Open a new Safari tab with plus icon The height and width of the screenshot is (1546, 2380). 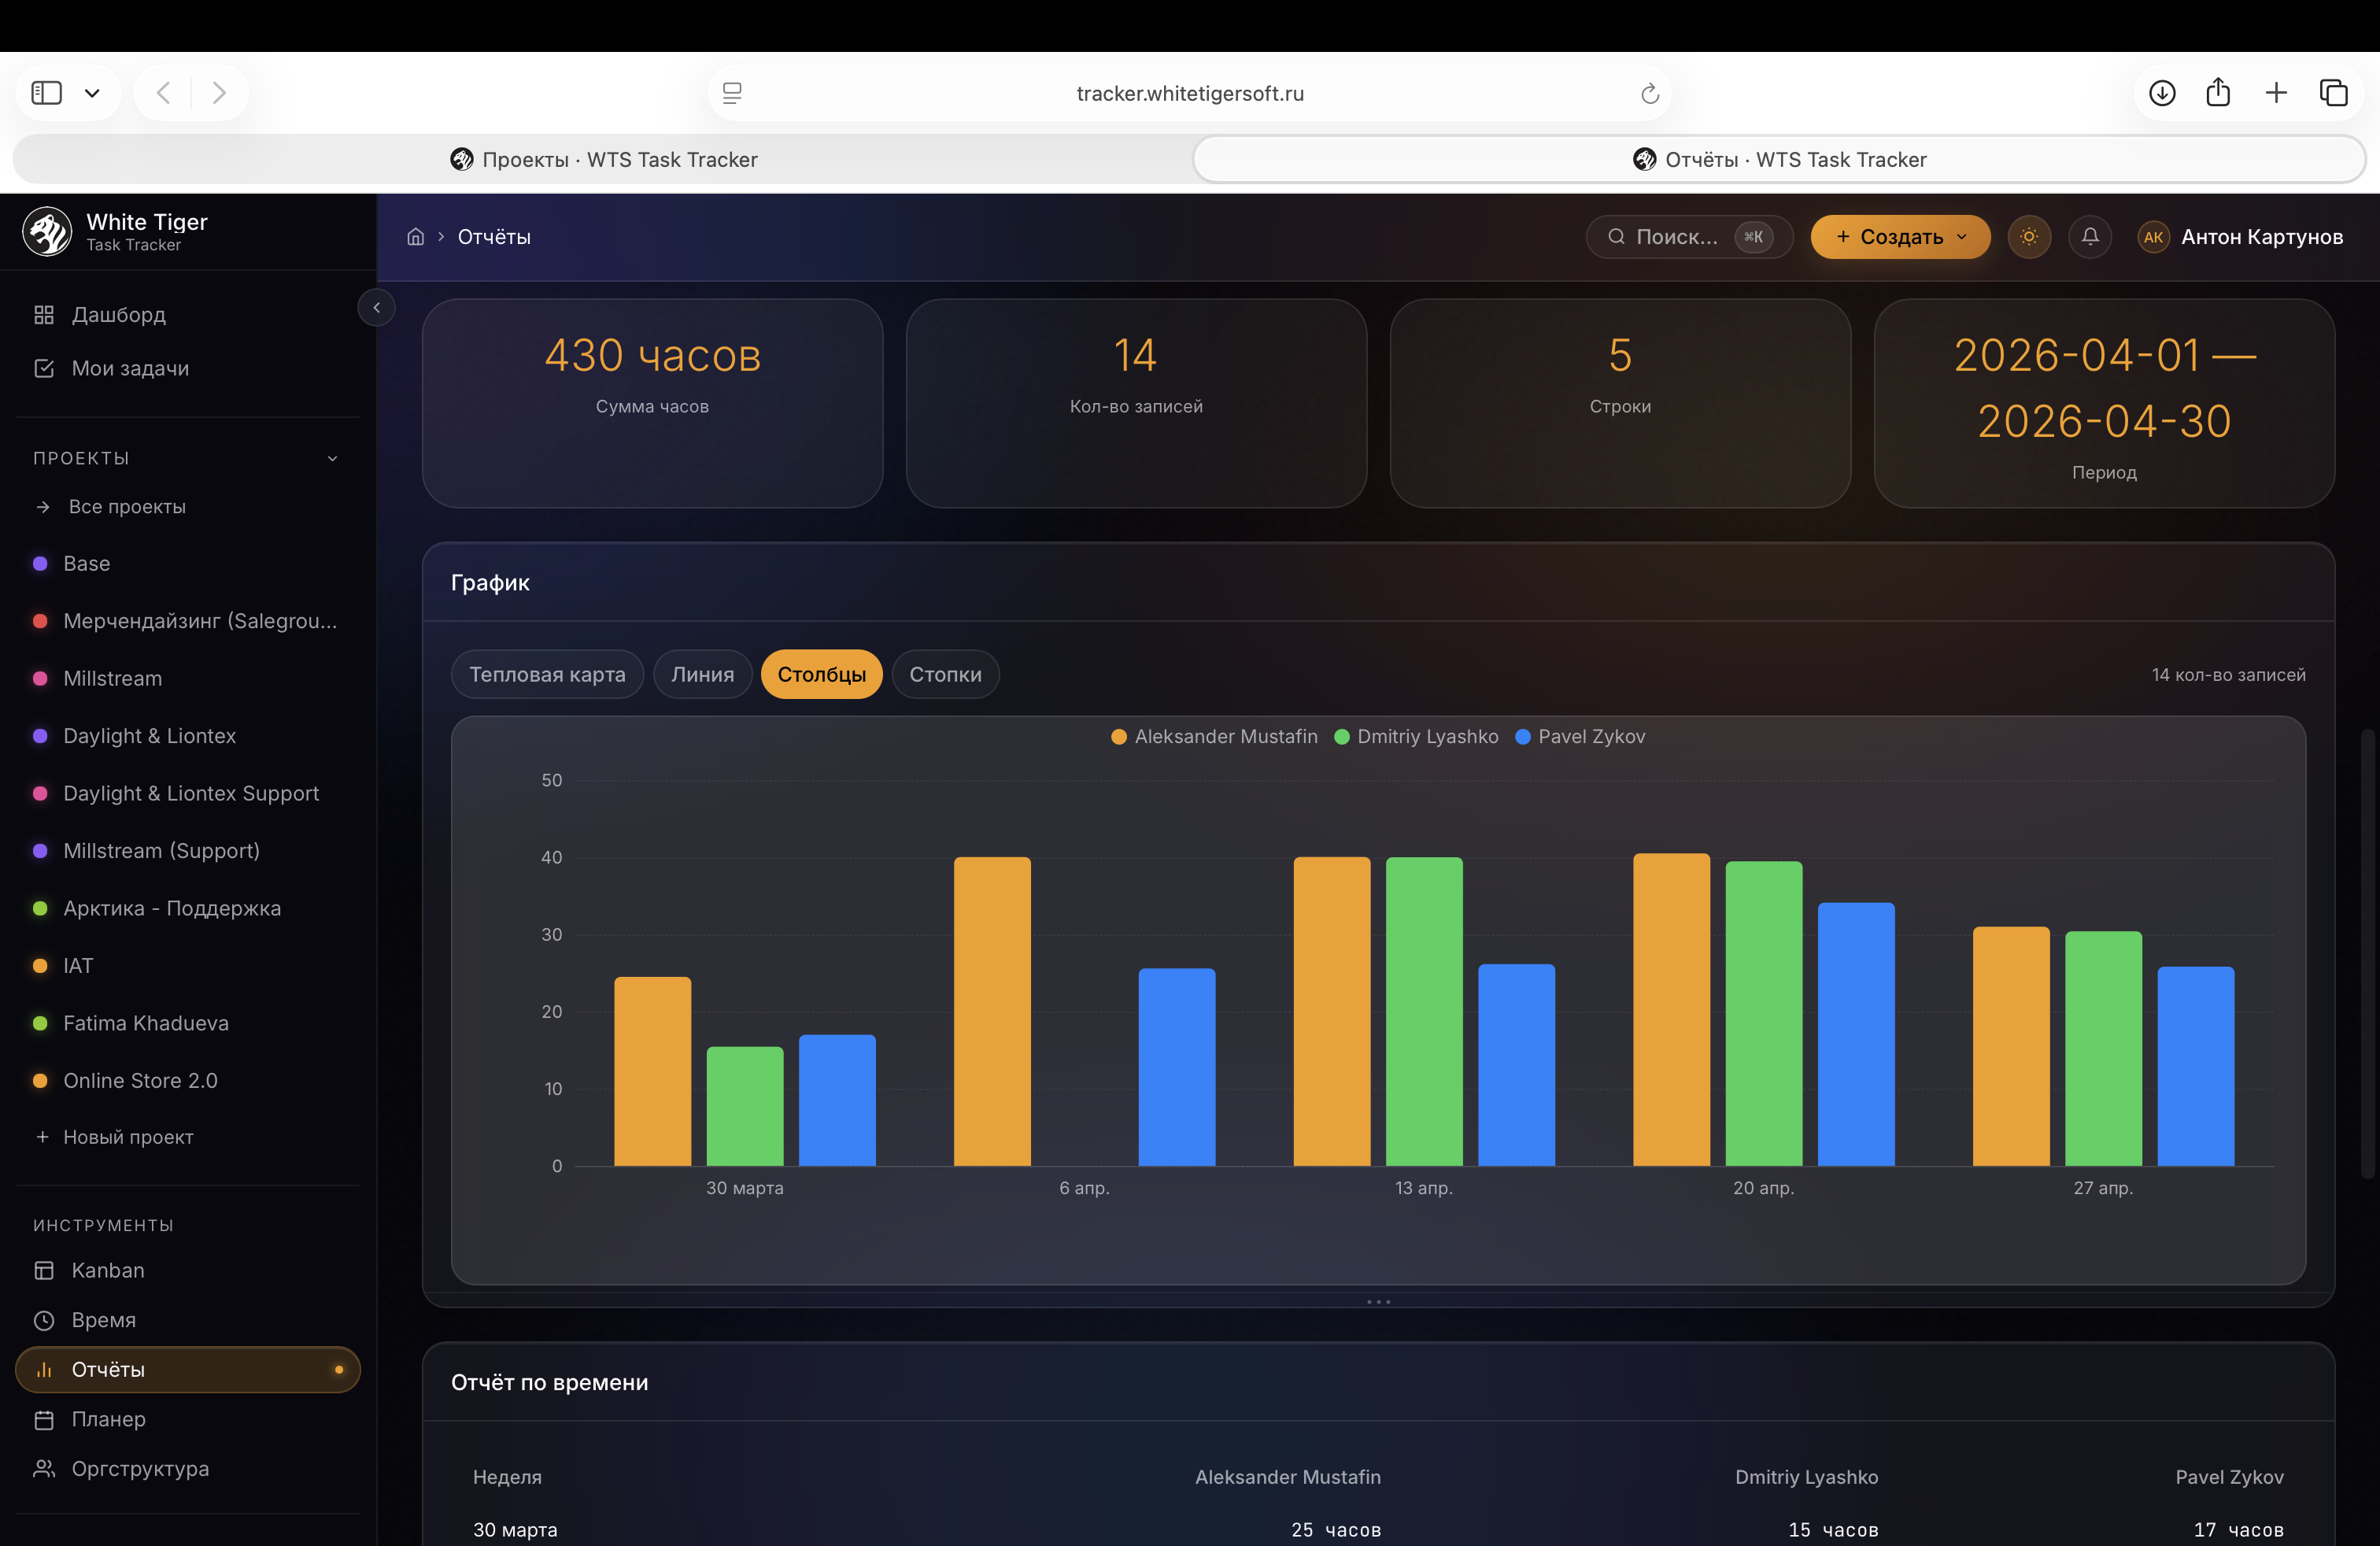tap(2276, 93)
